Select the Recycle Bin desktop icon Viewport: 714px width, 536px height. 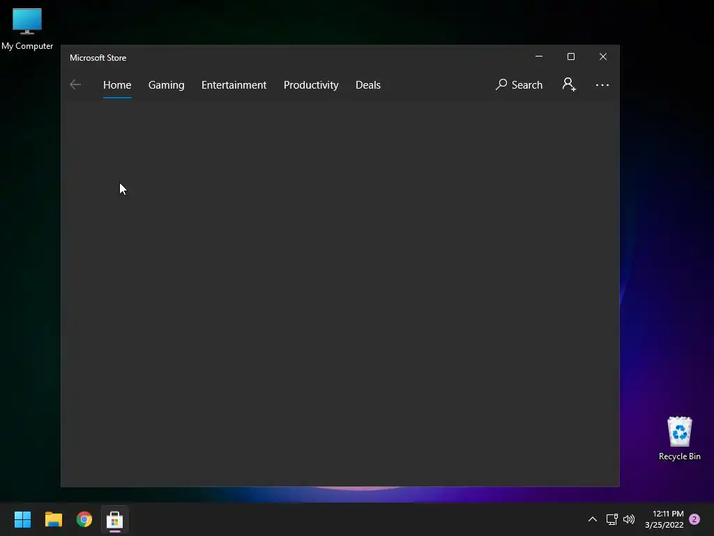[679, 438]
